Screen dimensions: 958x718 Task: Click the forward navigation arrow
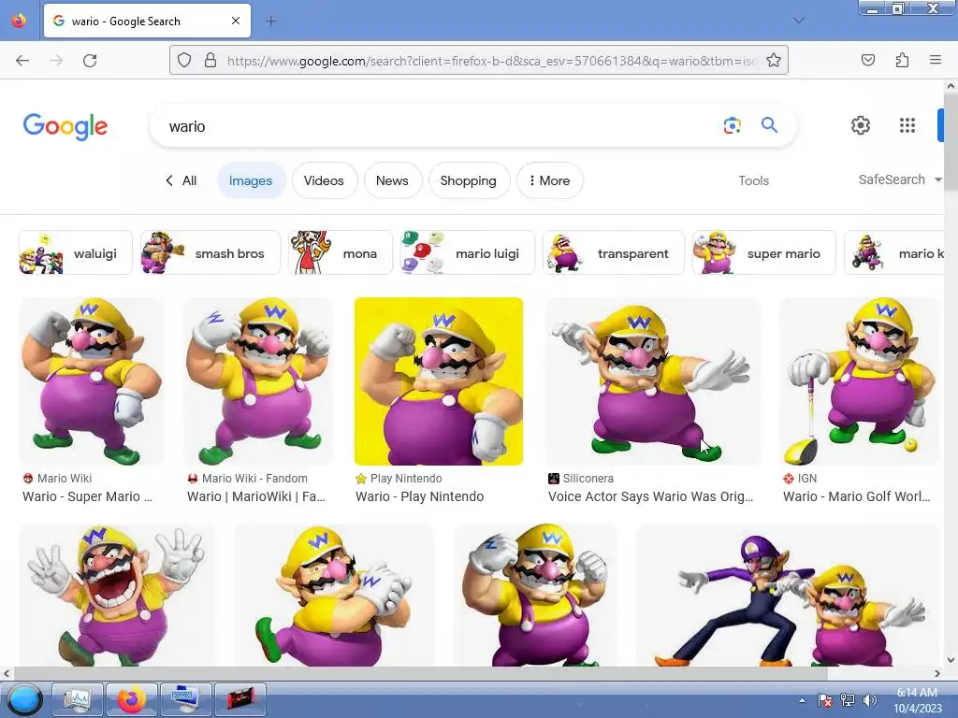point(56,61)
